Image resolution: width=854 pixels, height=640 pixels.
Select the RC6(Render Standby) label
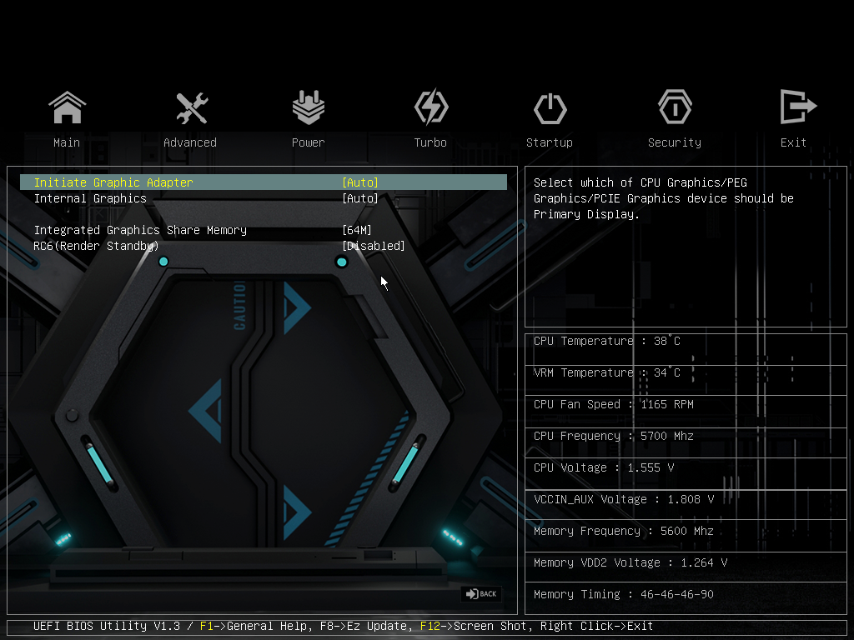pyautogui.click(x=96, y=246)
